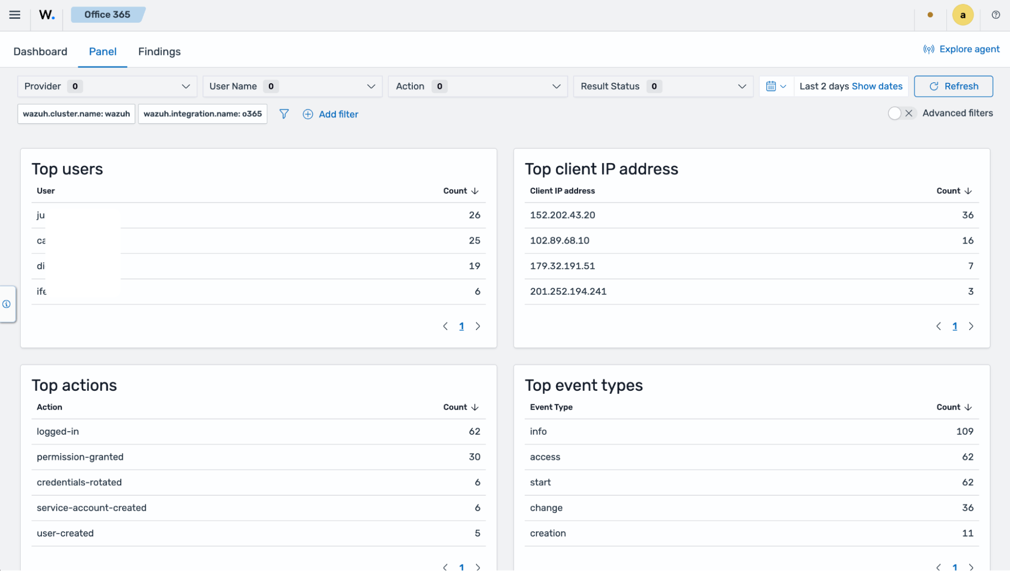Click Show dates link
The width and height of the screenshot is (1010, 571).
[x=877, y=86]
